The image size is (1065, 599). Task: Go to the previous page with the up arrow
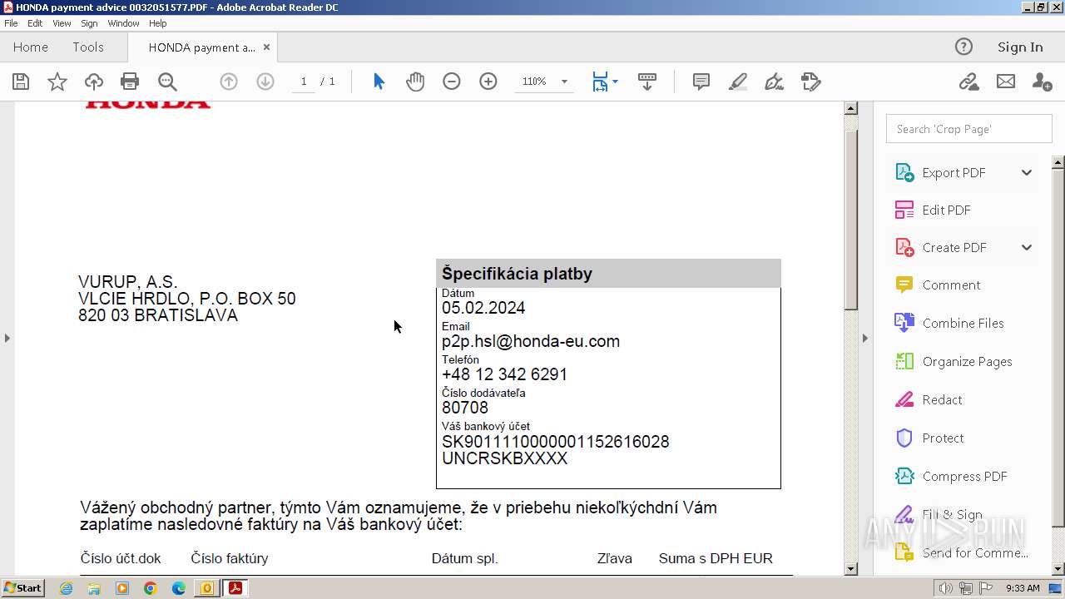tap(229, 82)
